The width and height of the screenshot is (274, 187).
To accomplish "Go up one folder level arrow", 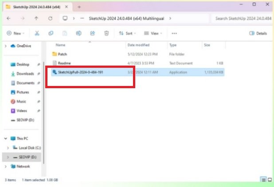I will (36, 19).
